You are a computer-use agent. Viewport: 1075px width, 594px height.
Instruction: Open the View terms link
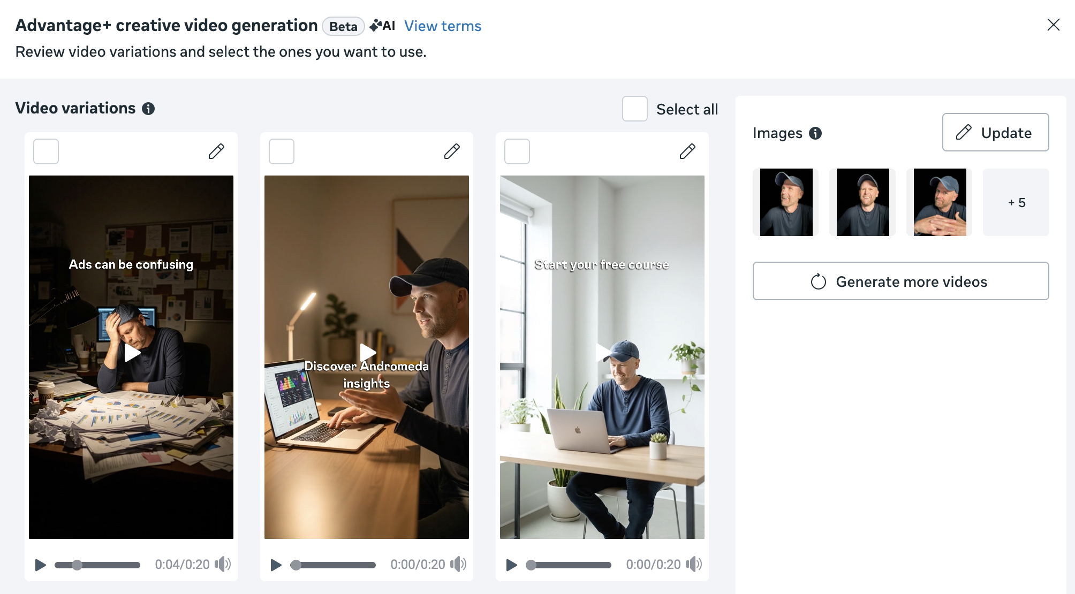tap(442, 26)
